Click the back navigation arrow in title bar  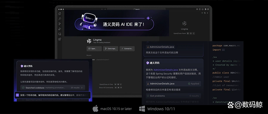pyautogui.click(x=102, y=9)
